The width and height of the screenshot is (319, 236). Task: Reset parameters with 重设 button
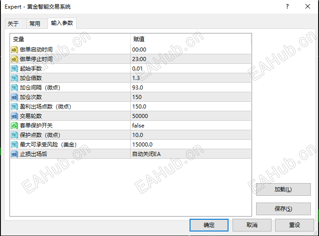click(x=295, y=225)
